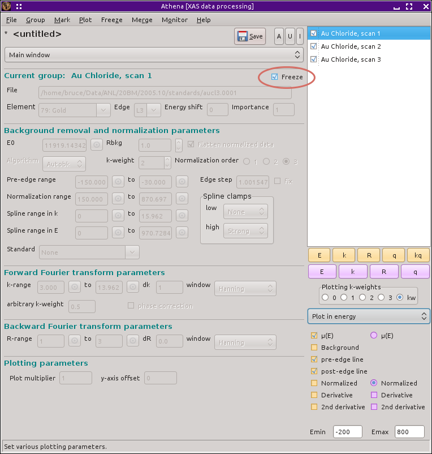Unmark the Au Chloride, scan 2 checkbox
The height and width of the screenshot is (454, 432).
(x=313, y=46)
